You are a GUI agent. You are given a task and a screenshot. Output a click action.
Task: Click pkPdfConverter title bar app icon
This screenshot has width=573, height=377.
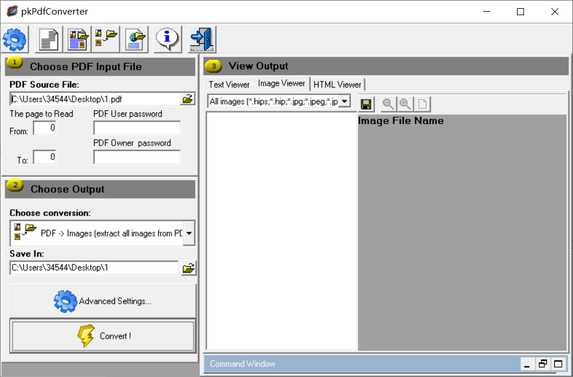click(12, 11)
